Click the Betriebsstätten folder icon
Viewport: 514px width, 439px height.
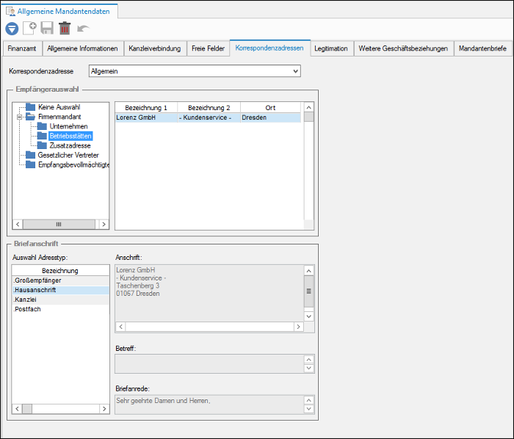(42, 136)
